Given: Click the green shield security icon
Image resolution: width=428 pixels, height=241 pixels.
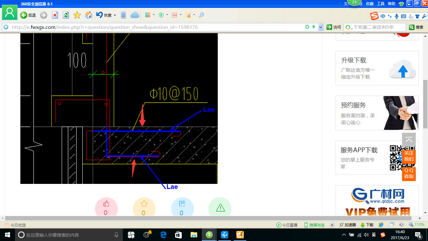Looking at the screenshot, I should coord(161,15).
